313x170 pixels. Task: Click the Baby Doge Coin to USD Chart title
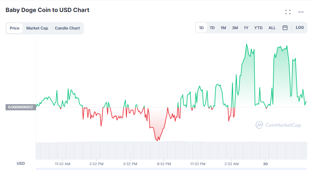click(x=47, y=10)
